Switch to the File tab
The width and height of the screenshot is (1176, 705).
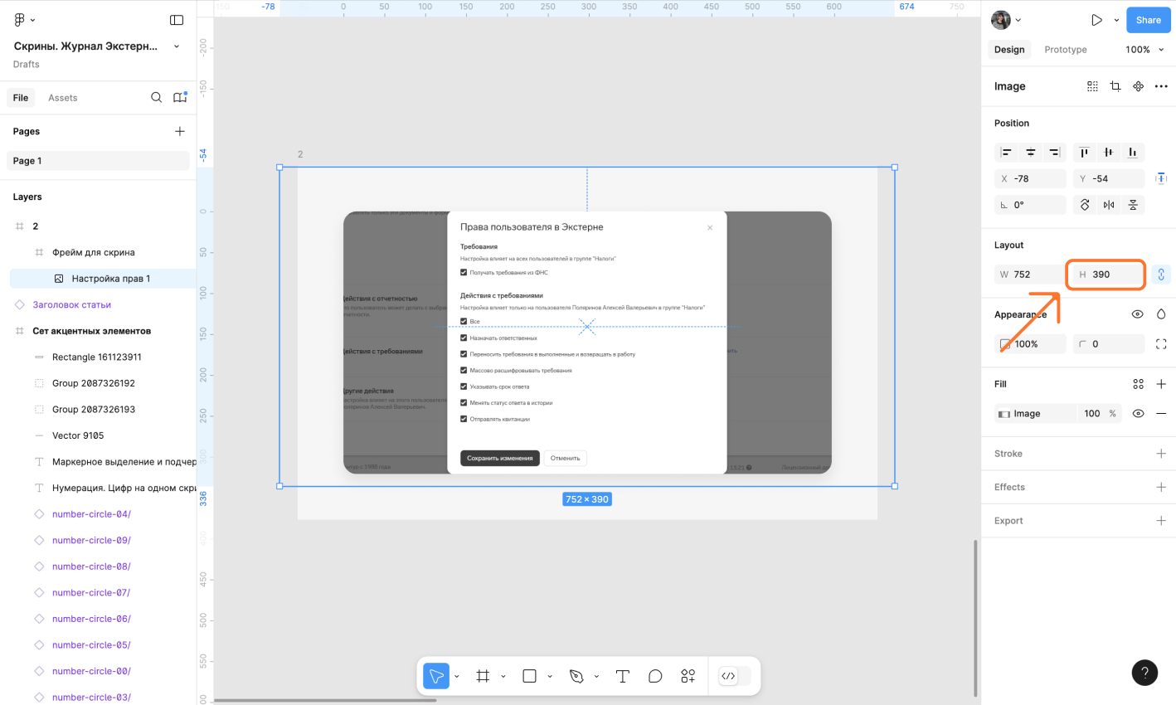click(21, 98)
